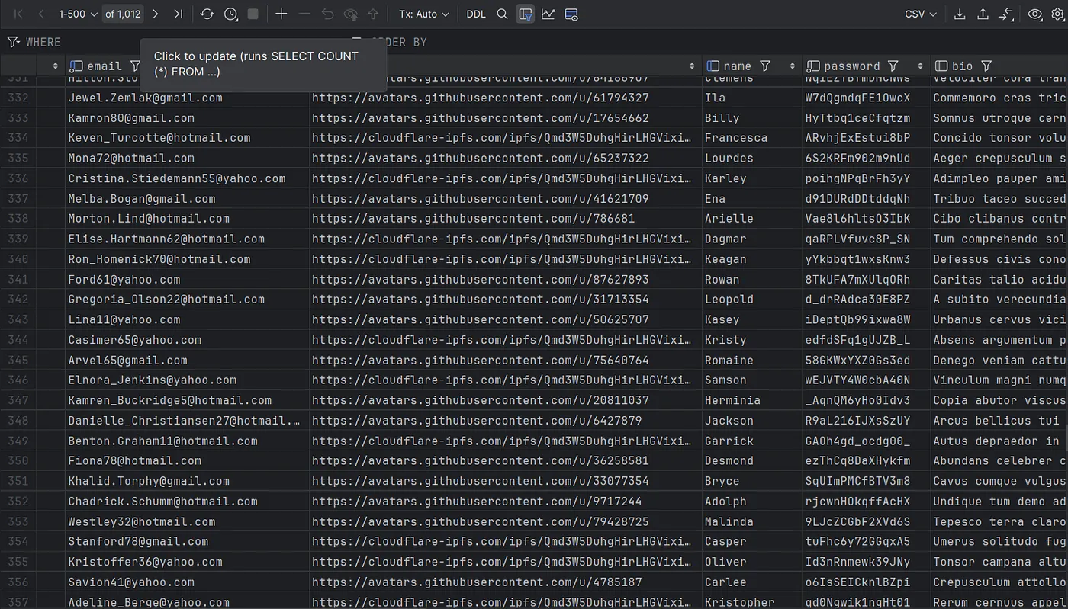Open the settings gear
This screenshot has height=609, width=1068.
point(1057,14)
